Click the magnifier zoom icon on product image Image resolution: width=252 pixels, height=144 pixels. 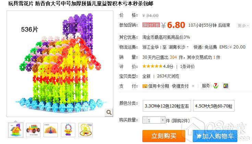point(109,113)
